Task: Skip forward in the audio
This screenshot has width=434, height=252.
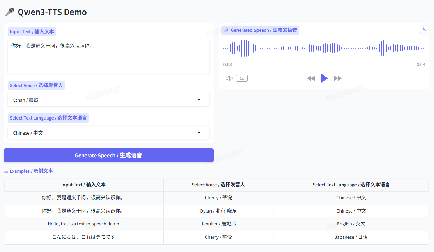Action: click(x=338, y=78)
